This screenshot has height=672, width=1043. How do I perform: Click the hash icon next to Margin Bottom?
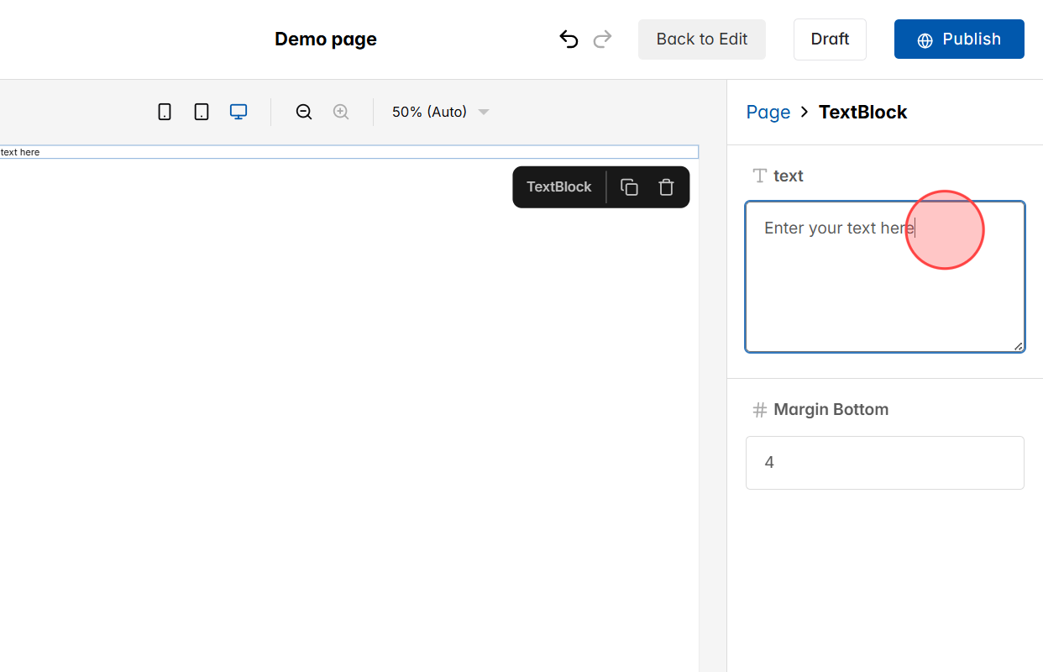(758, 409)
